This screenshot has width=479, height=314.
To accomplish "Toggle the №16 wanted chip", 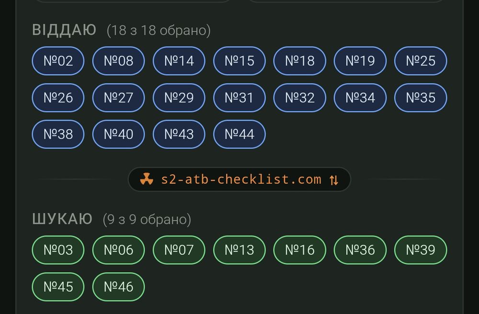I will point(300,250).
